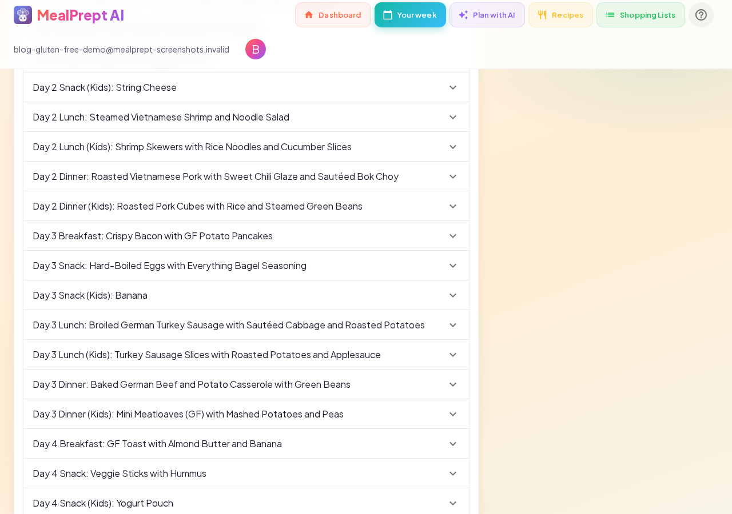This screenshot has width=732, height=514.
Task: Click Day 2 Lunch: Steamed Vietnamese Shrimp title
Action: click(x=161, y=117)
